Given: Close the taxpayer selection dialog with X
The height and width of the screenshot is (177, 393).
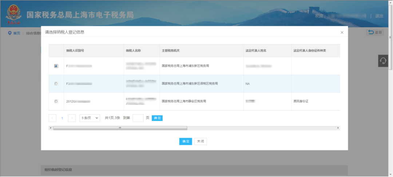Looking at the screenshot, I should [x=342, y=32].
